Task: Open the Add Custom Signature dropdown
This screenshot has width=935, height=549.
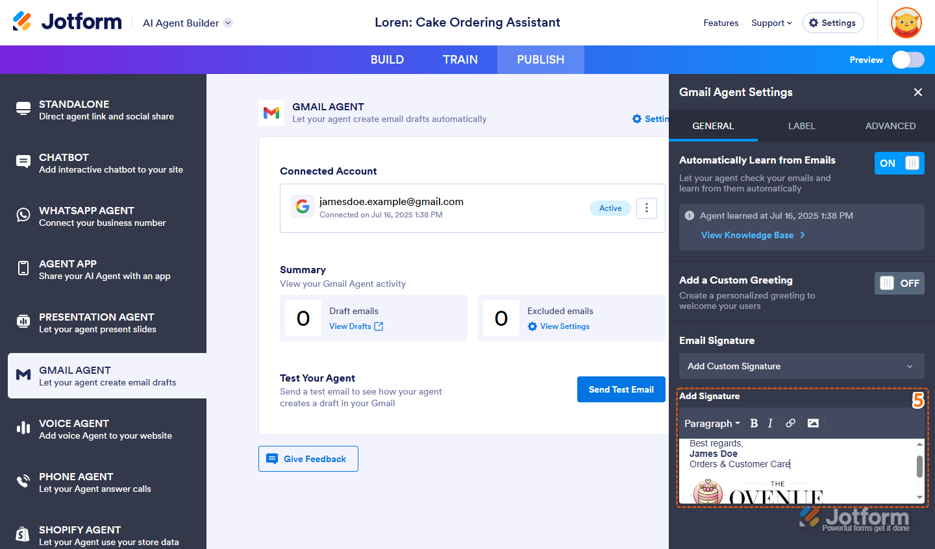Action: [802, 366]
